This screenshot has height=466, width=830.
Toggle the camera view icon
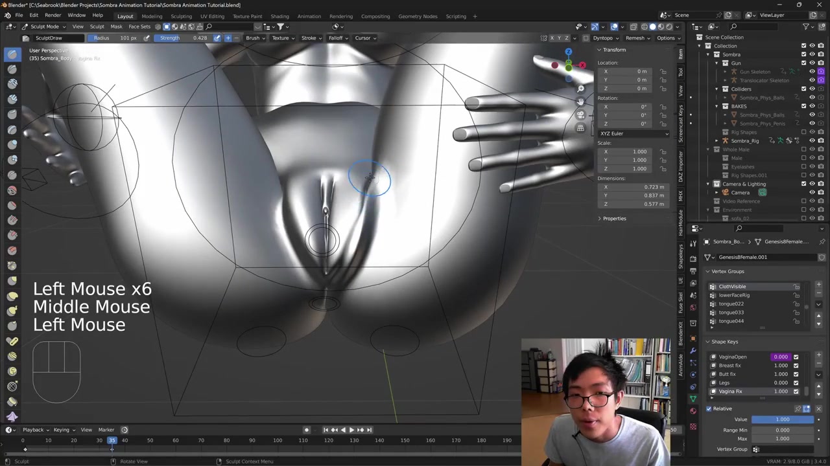pyautogui.click(x=580, y=115)
